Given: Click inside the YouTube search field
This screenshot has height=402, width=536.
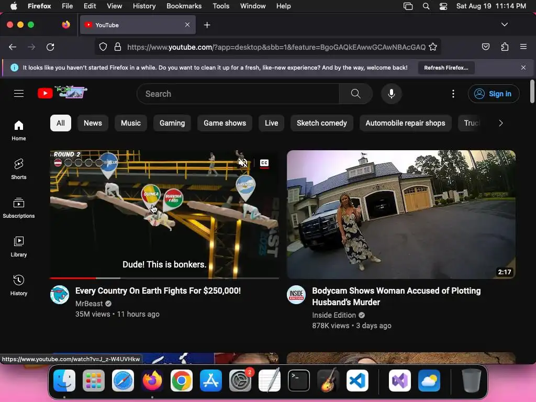Looking at the screenshot, I should pyautogui.click(x=238, y=94).
